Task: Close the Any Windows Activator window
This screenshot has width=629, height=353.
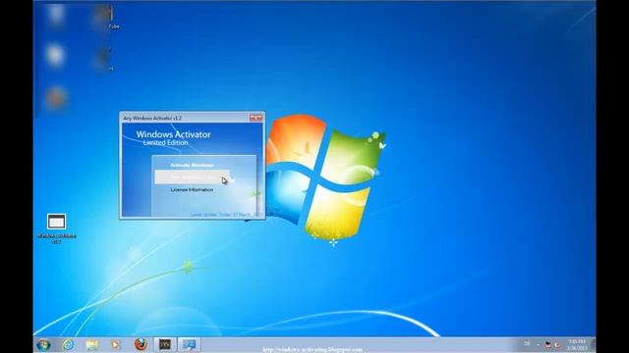Action: 256,118
